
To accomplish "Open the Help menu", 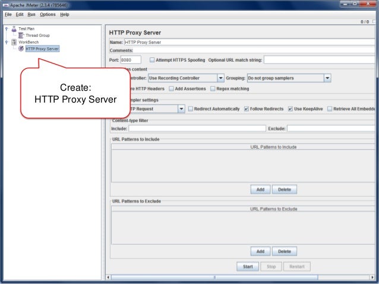I will 65,14.
